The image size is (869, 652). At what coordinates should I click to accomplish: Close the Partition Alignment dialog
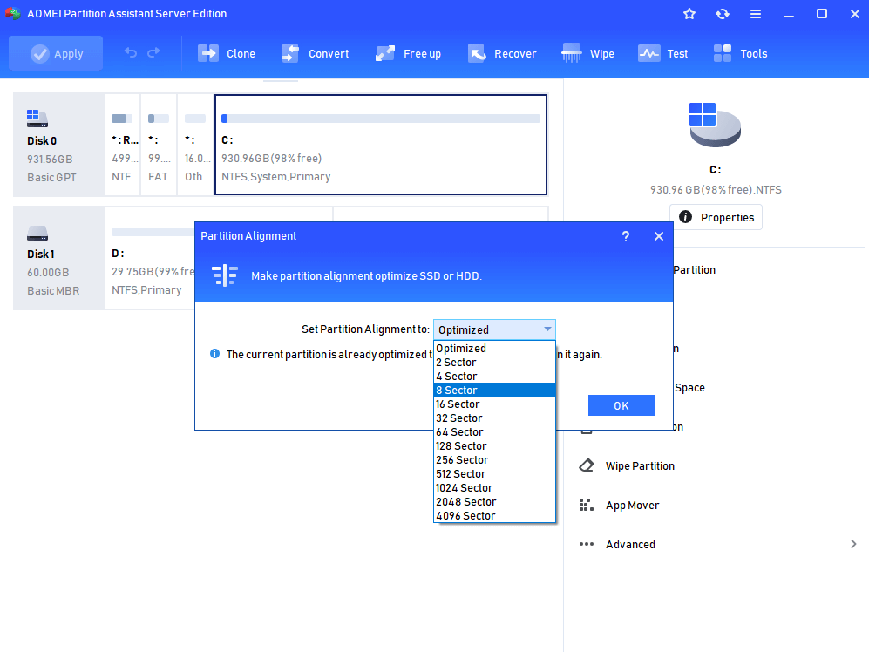coord(658,236)
